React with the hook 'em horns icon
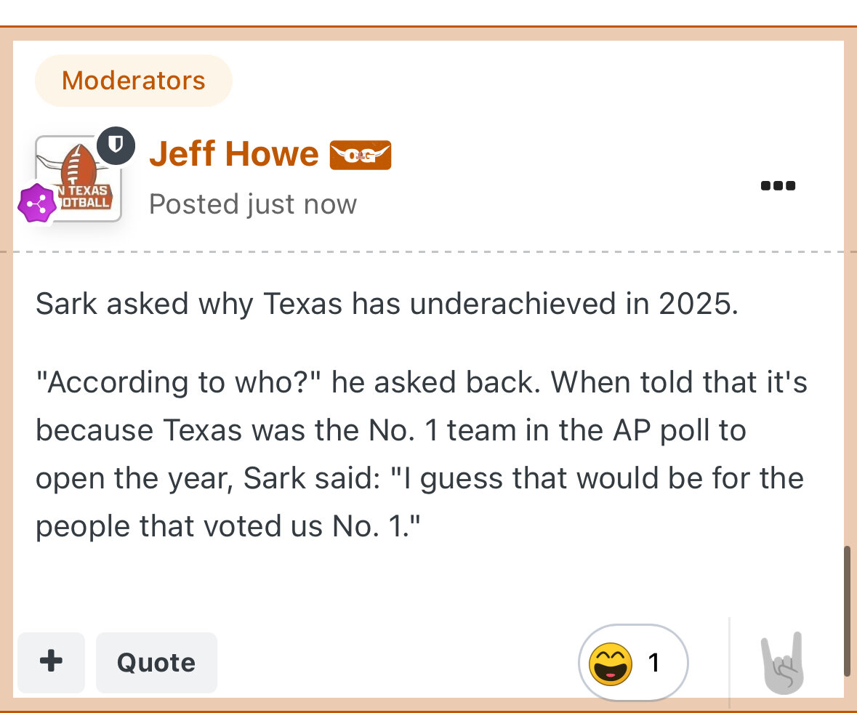857x713 pixels. [x=783, y=663]
